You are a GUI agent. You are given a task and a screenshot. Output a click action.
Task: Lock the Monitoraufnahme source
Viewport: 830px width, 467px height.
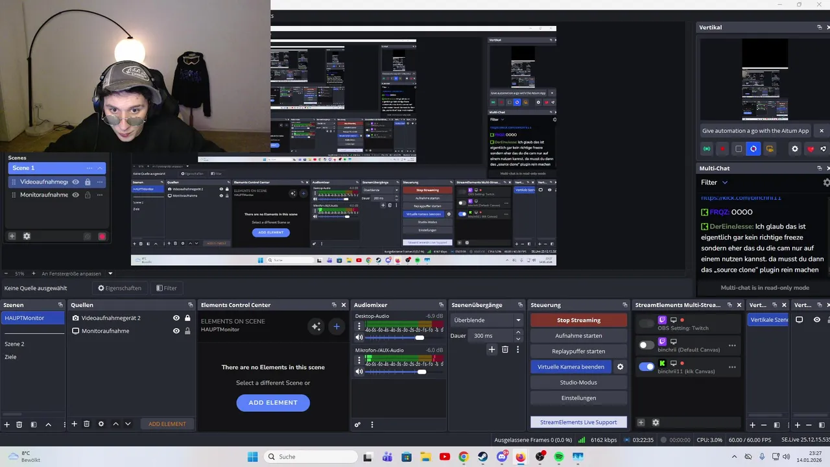point(187,331)
